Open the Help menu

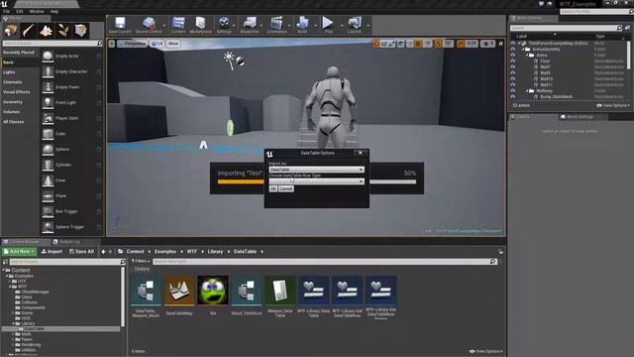coord(54,11)
